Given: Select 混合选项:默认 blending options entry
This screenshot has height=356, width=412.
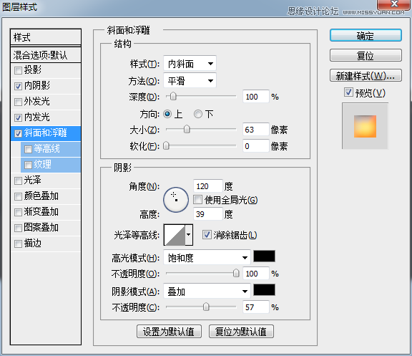Looking at the screenshot, I should (46, 55).
